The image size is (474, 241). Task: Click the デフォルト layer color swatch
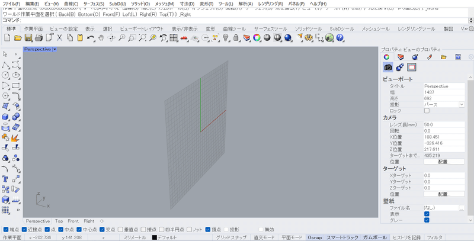(x=155, y=237)
